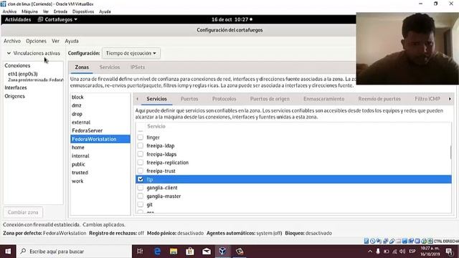Viewport: 459px width, 258px height.
Task: Open the VirtualBox Entrada menu
Action: coord(60,11)
